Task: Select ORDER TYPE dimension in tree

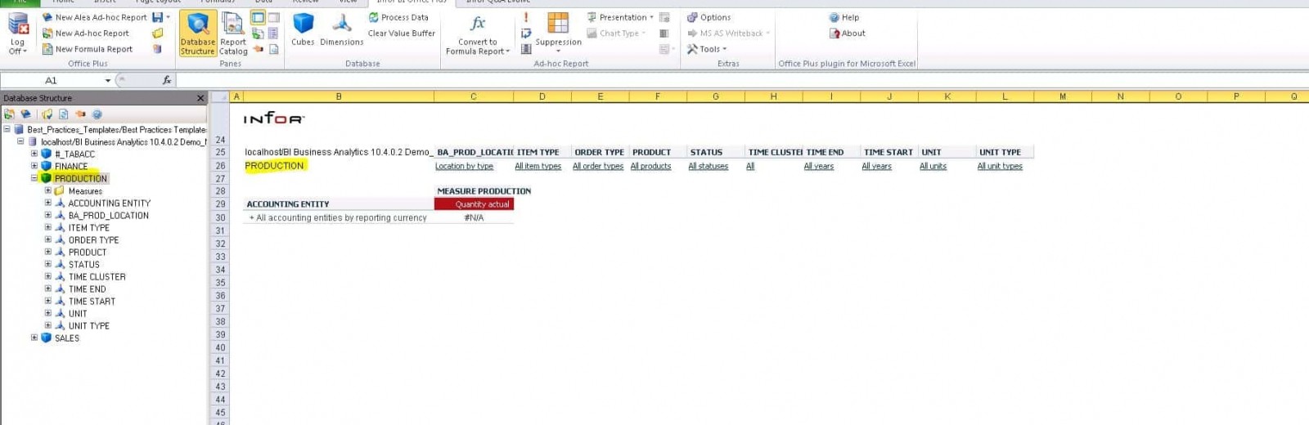Action: (x=94, y=240)
